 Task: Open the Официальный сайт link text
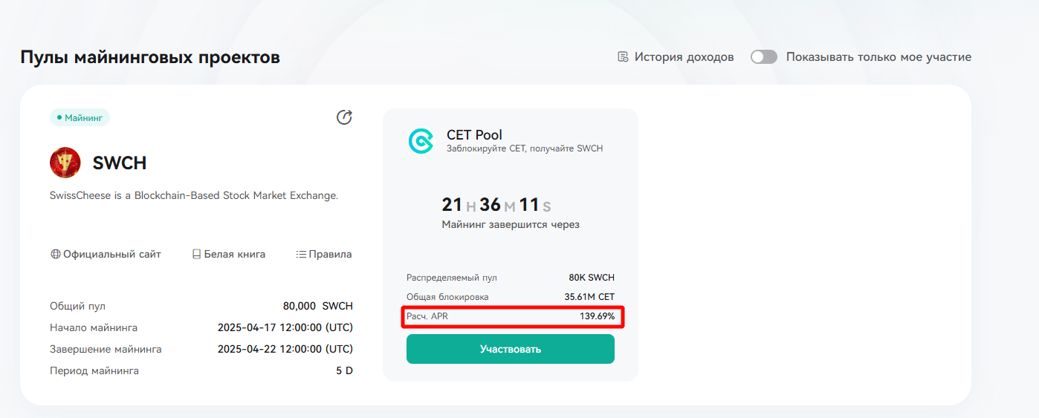click(x=111, y=254)
